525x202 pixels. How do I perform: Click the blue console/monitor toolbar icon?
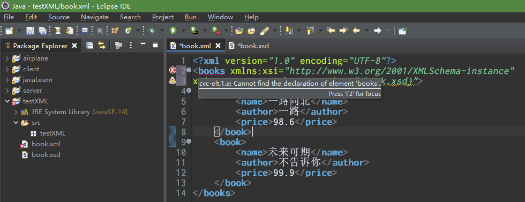coord(85,31)
